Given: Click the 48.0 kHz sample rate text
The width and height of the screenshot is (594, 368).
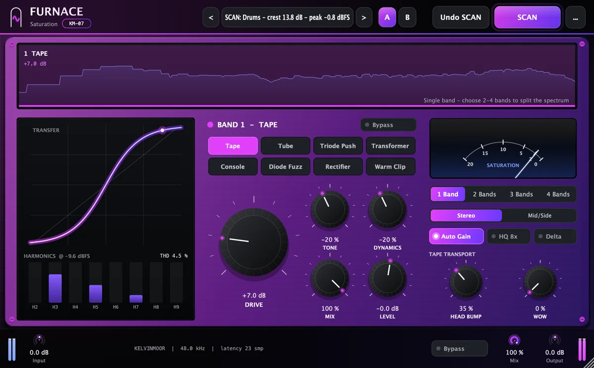Looking at the screenshot, I should [193, 349].
